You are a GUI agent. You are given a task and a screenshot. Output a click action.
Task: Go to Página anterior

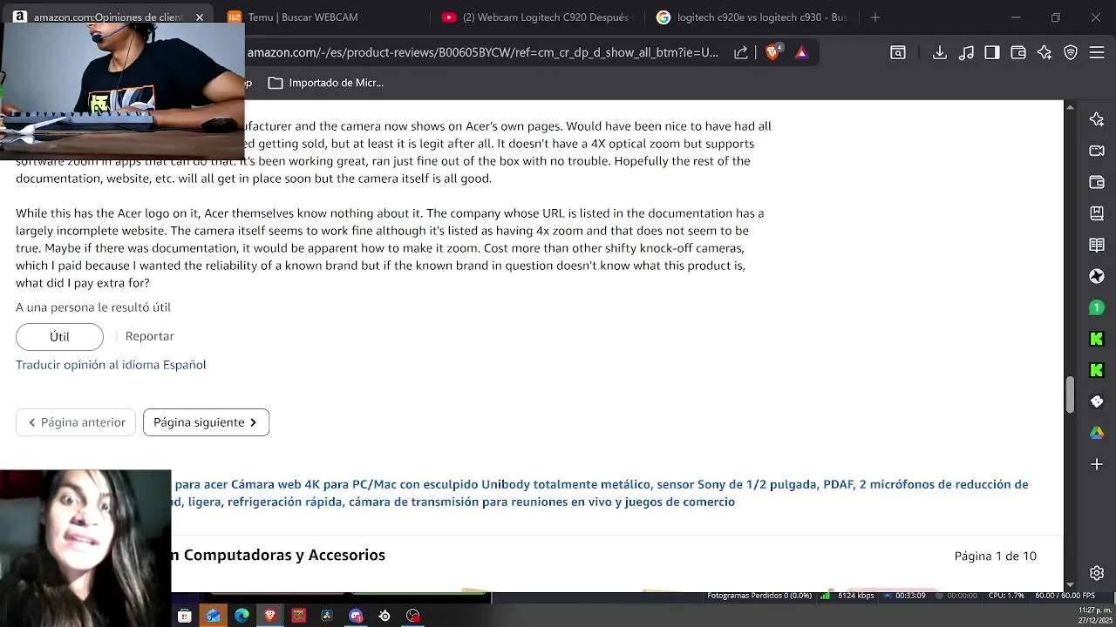tap(76, 422)
